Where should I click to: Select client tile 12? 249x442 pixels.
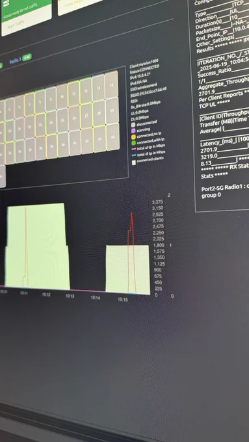tap(86, 90)
